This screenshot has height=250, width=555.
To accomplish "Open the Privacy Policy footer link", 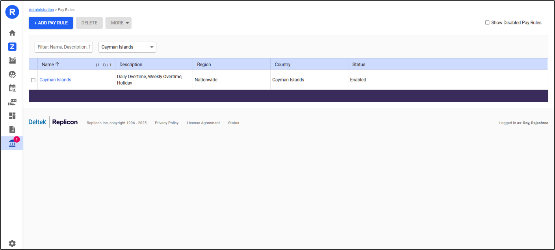I will coord(167,123).
